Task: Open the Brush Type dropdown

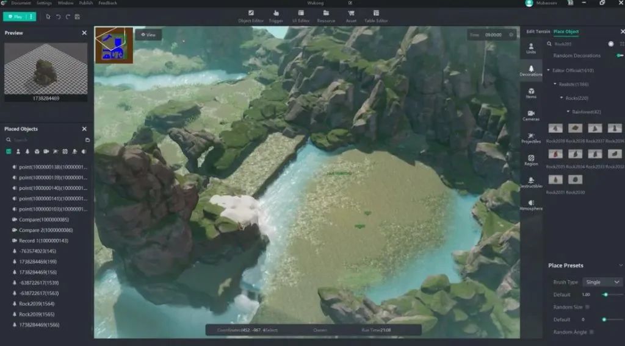Action: coord(602,282)
